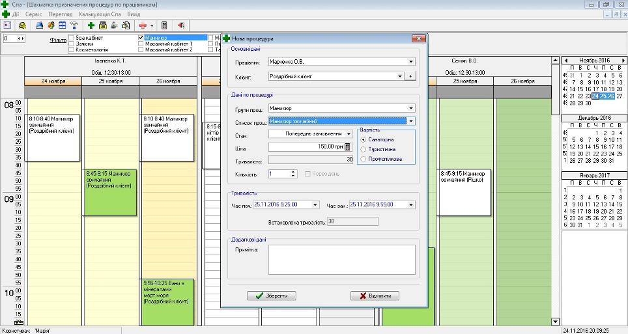Click the gray device toolbar icon

point(164,25)
